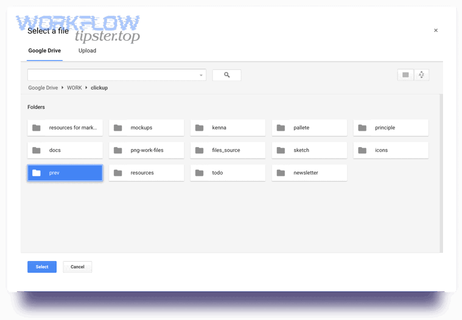Click the search magnifier icon
Screen dimensions: 462x320
[226, 75]
